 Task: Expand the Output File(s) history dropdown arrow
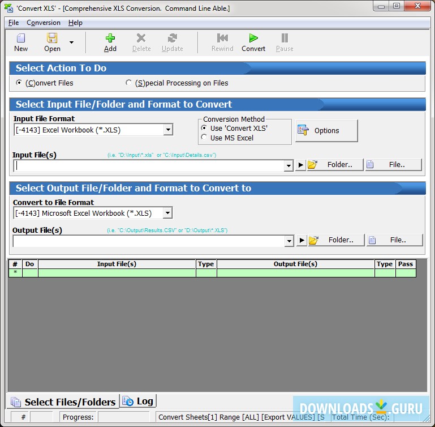point(289,241)
